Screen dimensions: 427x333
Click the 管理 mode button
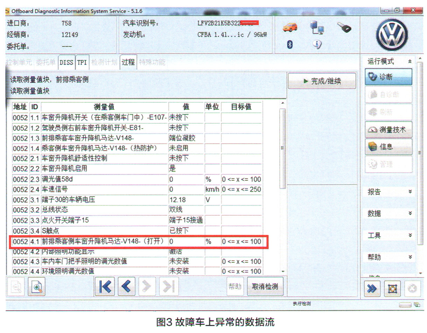(388, 164)
